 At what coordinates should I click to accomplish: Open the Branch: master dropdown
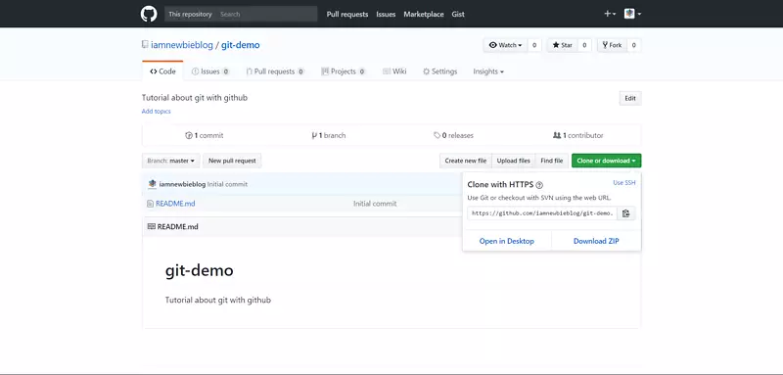coord(170,161)
